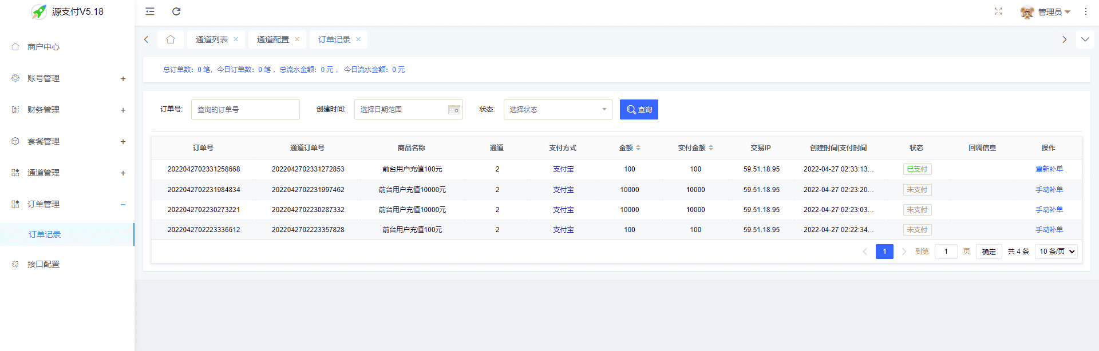Expand the 财务管理 sidebar menu
1099x351 pixels.
(67, 110)
